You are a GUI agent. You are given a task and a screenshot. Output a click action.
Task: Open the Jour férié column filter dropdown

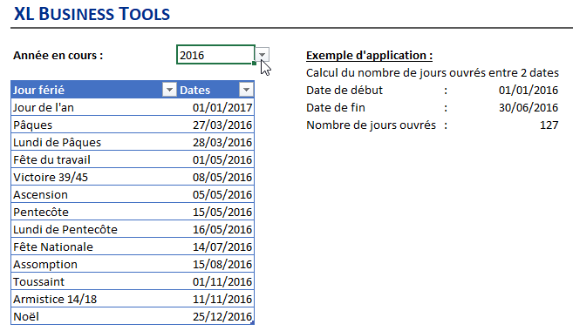tap(169, 90)
